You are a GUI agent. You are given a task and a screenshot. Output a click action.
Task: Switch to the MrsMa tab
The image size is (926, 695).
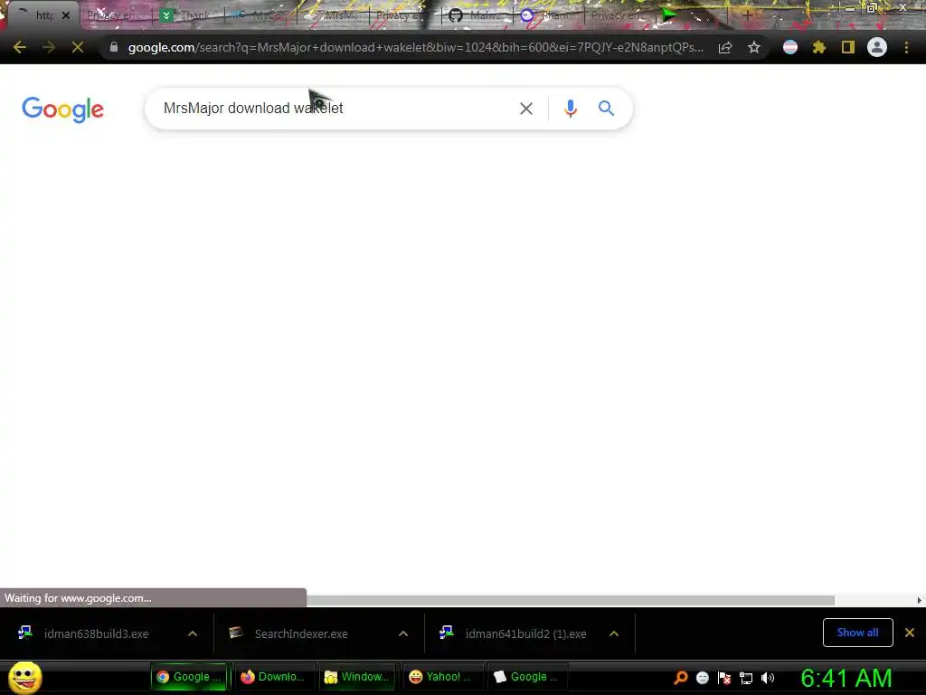tap(333, 15)
